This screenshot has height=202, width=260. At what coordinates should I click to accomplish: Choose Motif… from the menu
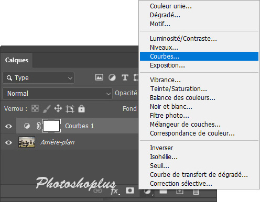199,24
